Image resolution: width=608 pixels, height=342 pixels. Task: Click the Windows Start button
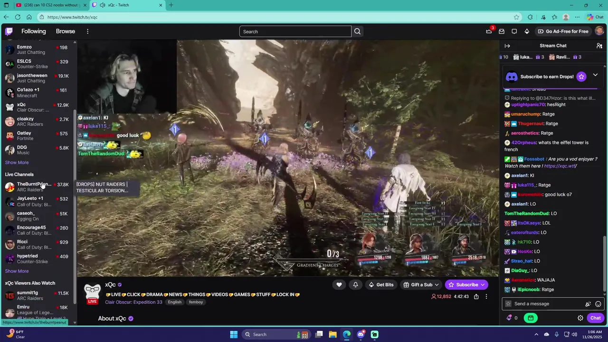tap(234, 334)
